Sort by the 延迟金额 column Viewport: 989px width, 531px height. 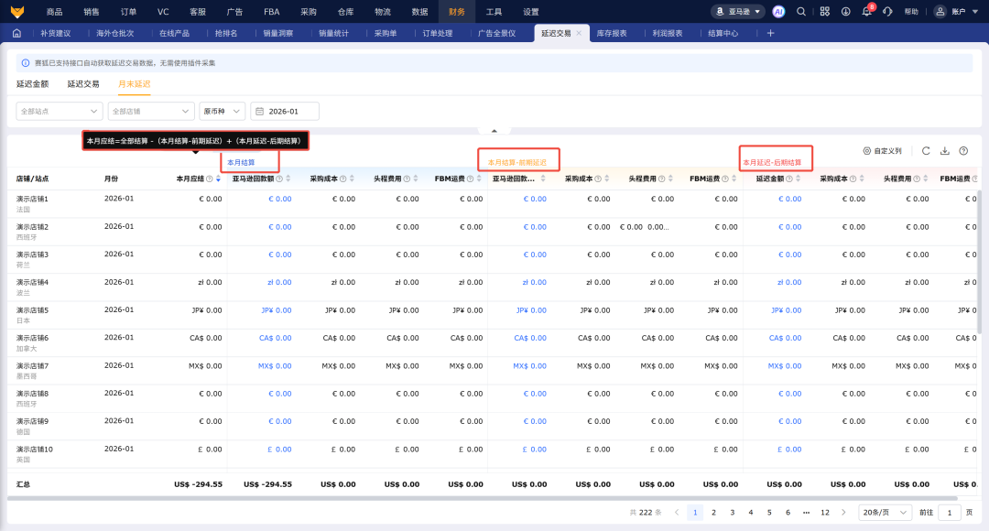coord(798,179)
